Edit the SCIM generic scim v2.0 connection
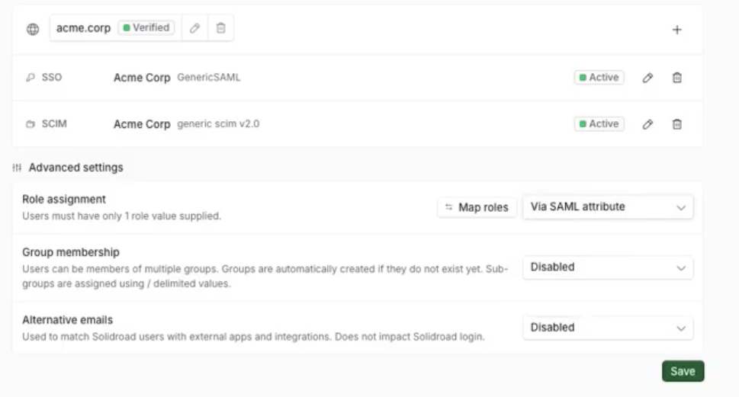 click(x=647, y=124)
